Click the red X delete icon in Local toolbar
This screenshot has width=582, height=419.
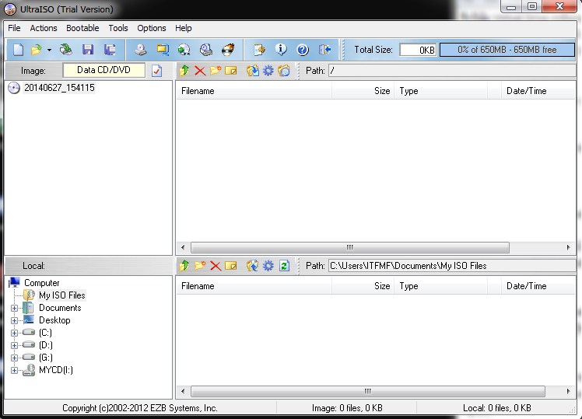(216, 266)
